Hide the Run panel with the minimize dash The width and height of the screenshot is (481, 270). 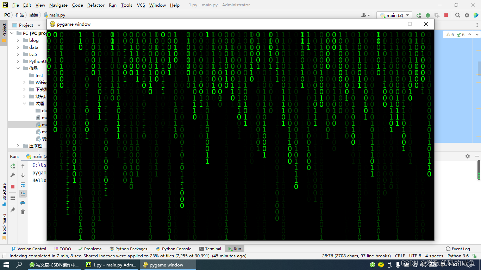pos(476,156)
